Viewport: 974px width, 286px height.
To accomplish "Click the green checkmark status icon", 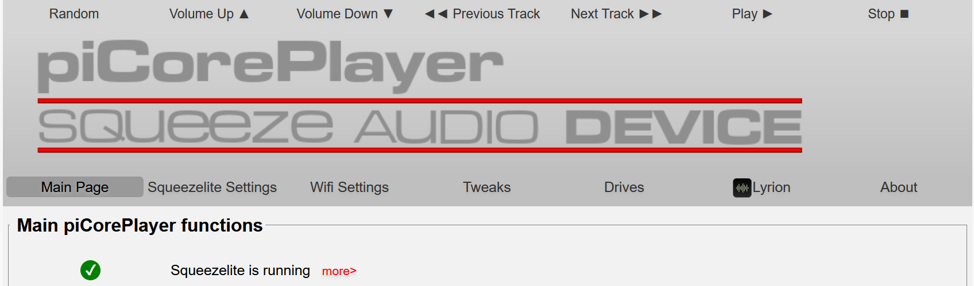I will pyautogui.click(x=90, y=270).
